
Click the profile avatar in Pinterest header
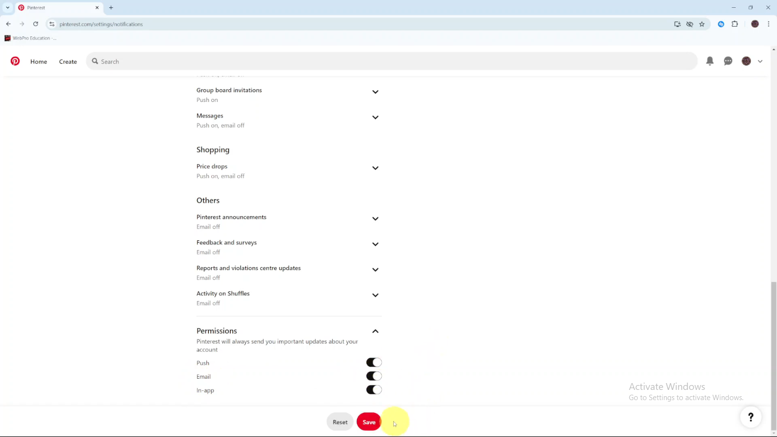pos(746,61)
